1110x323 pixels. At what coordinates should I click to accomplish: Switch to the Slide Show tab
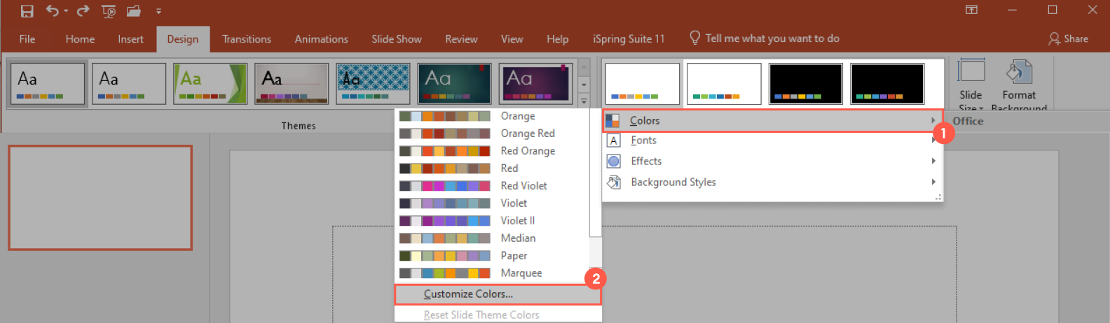pos(397,39)
